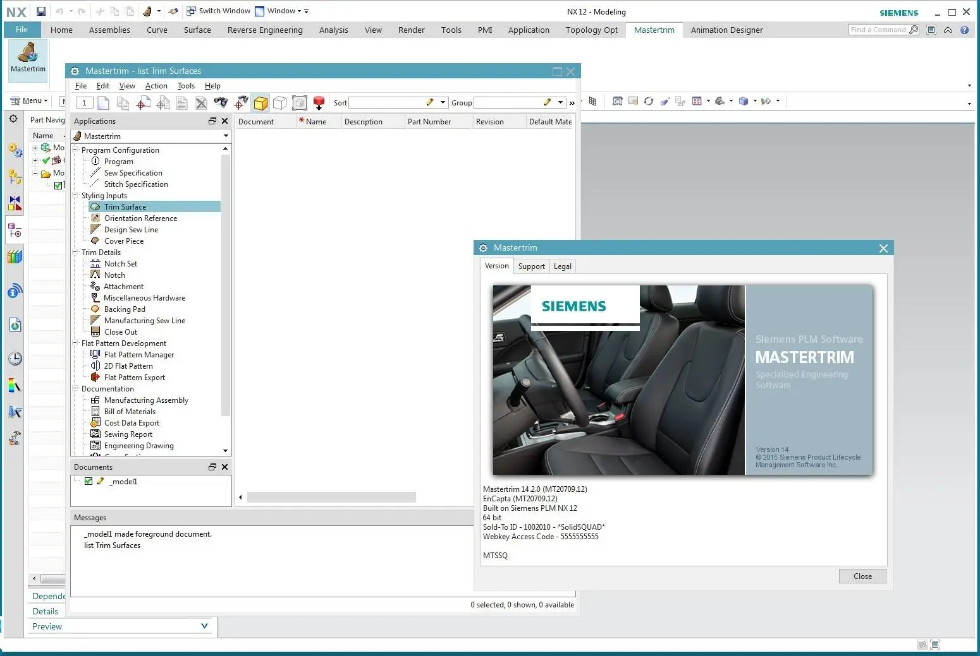Open the NX Menu button

(29, 100)
